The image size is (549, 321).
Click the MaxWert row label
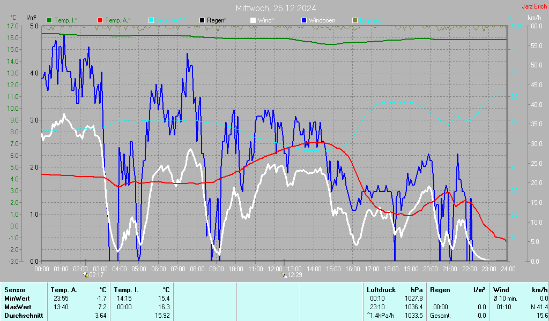tap(18, 307)
